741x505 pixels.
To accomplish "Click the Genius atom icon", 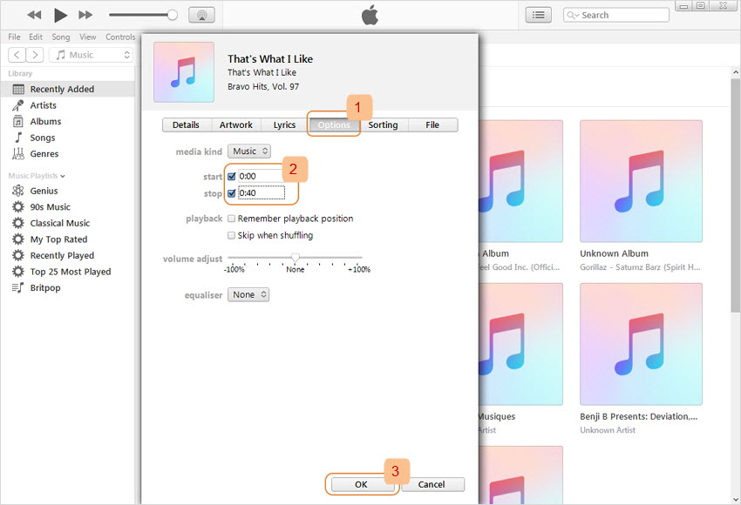I will pyautogui.click(x=18, y=191).
